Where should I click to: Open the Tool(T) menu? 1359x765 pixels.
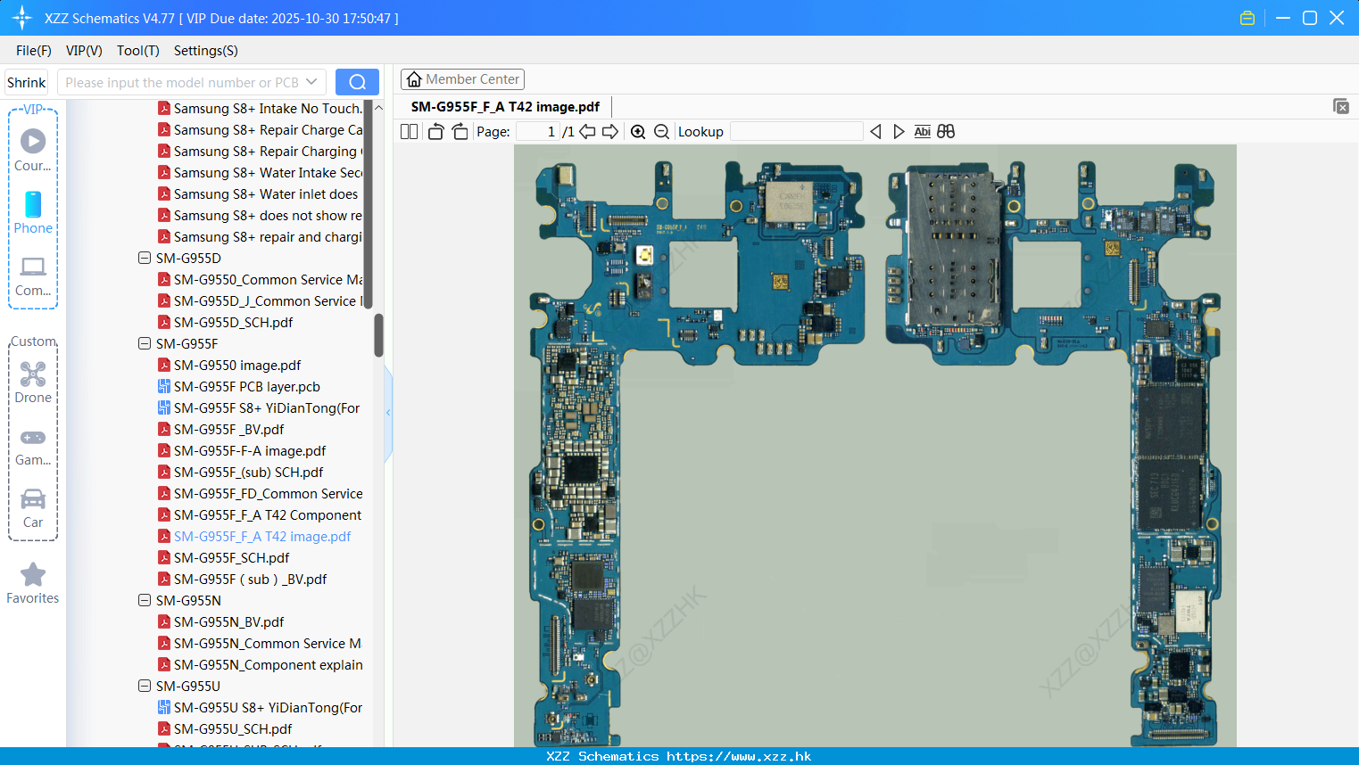[x=138, y=51]
